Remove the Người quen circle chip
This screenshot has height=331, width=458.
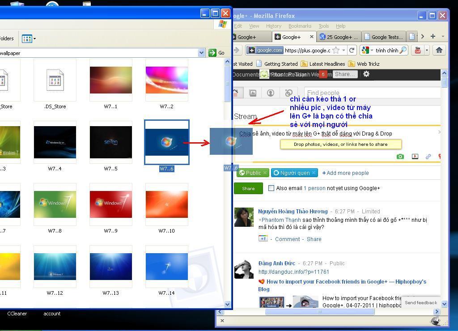pyautogui.click(x=314, y=173)
